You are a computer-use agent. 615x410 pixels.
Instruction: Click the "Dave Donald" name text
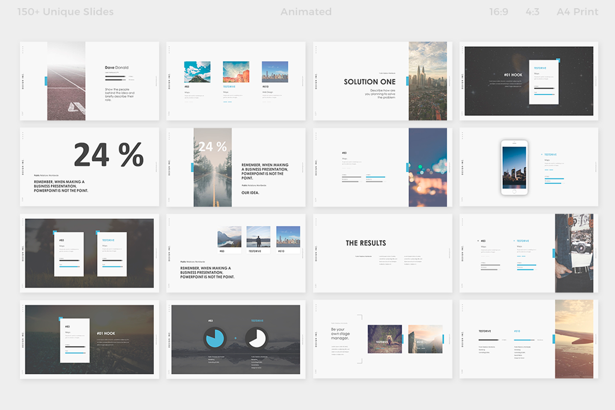pos(117,68)
